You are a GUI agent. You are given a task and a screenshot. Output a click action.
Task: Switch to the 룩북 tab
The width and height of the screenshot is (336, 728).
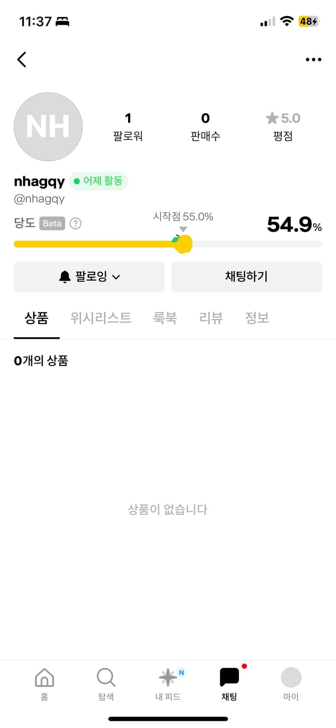coord(165,318)
